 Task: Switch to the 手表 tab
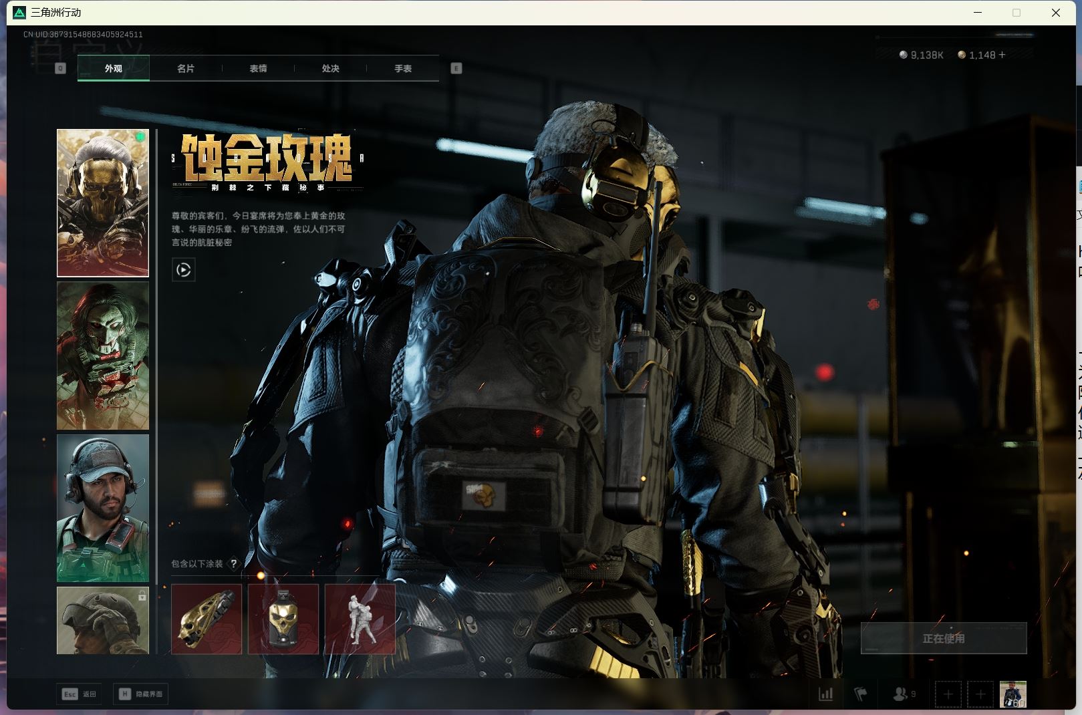click(x=404, y=68)
